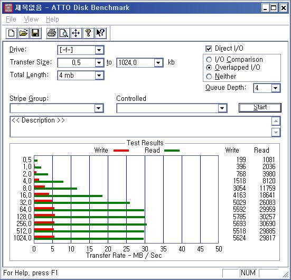This screenshot has height=280, width=291.
Task: Click the "Transfer Rate - MB / Sec" axis label
Action: [124, 256]
